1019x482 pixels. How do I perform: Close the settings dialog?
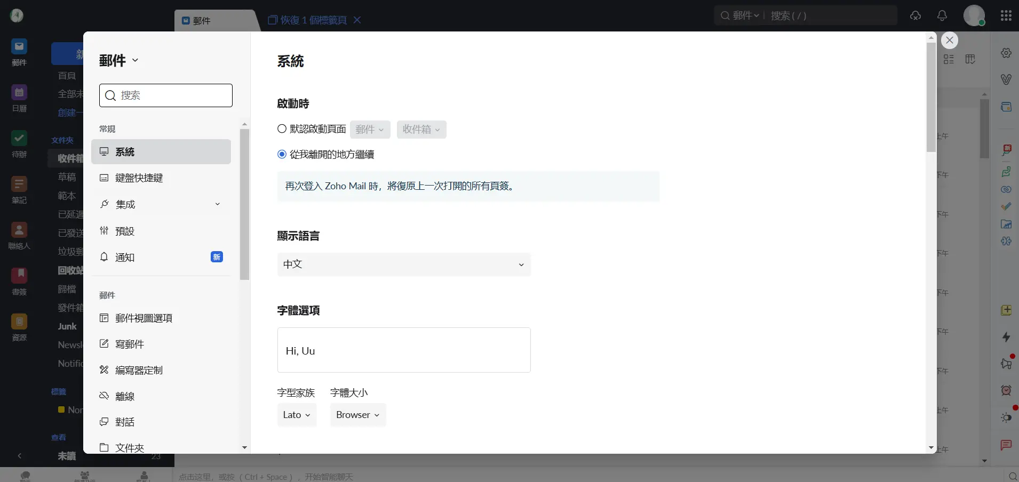tap(949, 41)
